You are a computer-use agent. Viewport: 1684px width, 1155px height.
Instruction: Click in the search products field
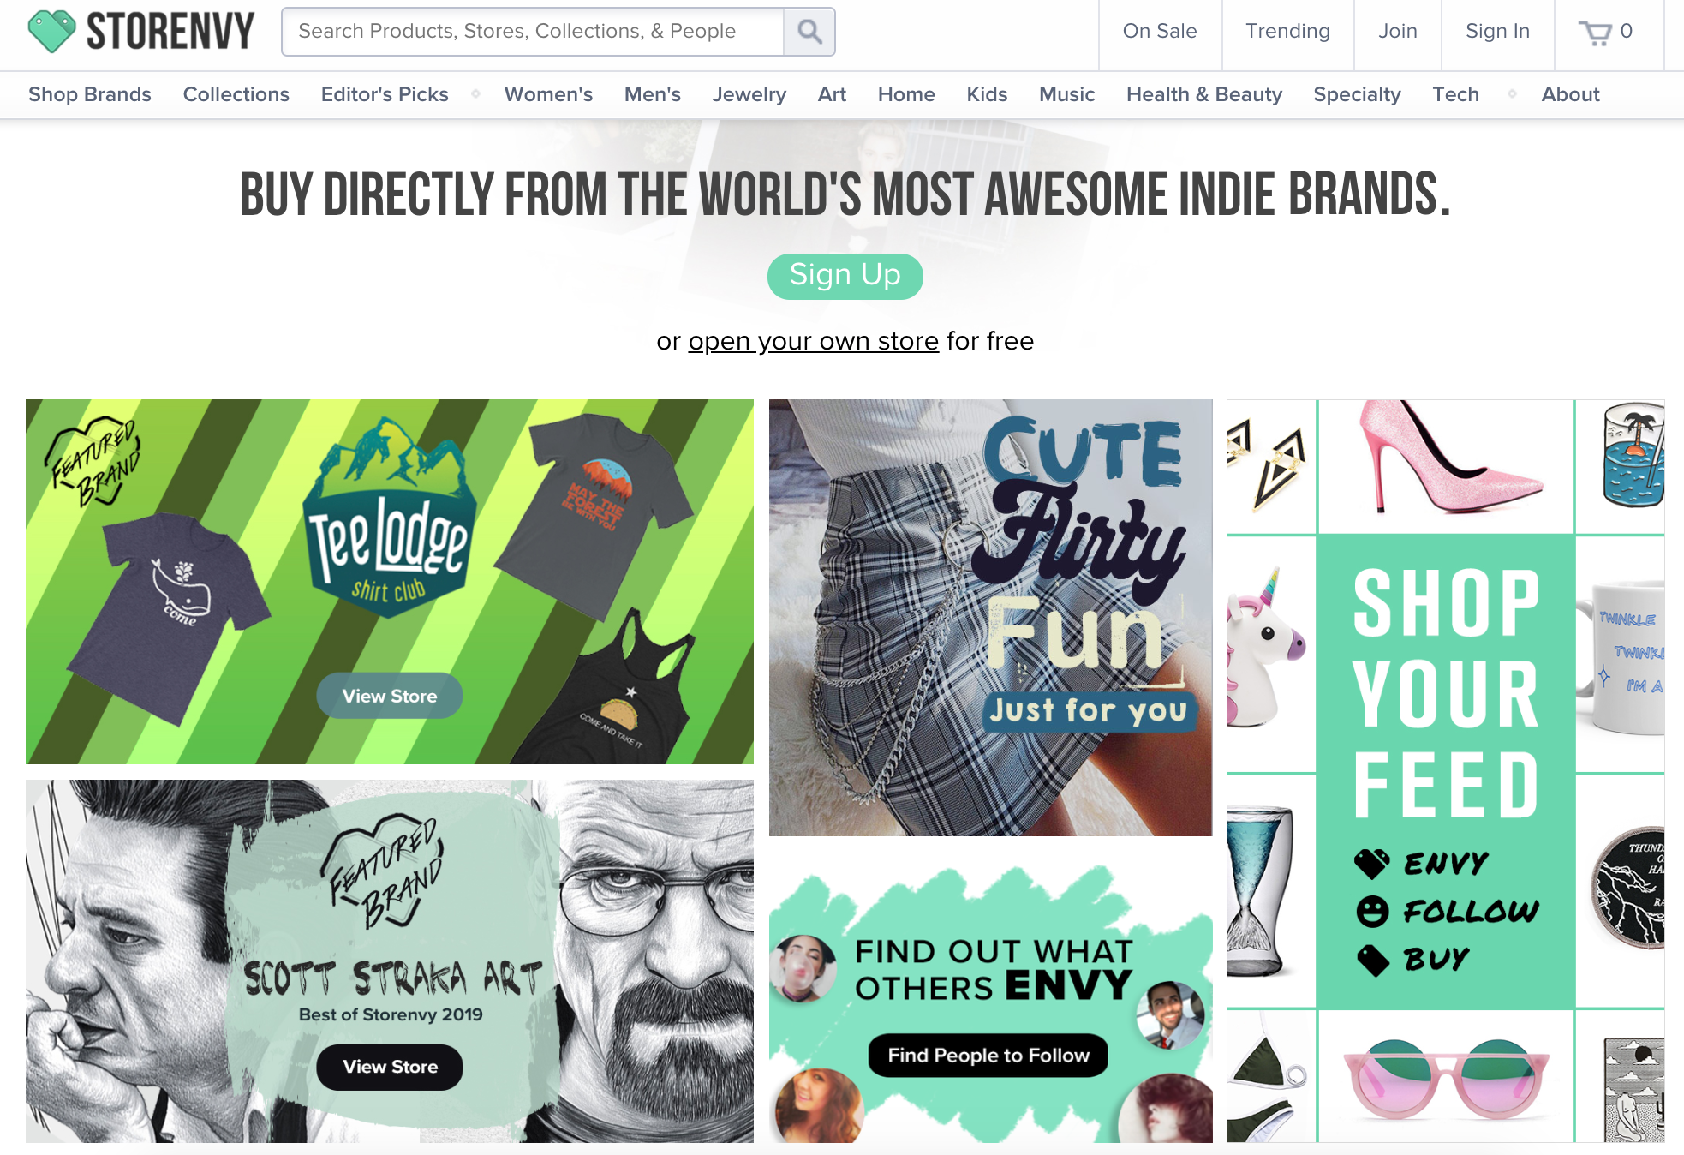(x=533, y=32)
